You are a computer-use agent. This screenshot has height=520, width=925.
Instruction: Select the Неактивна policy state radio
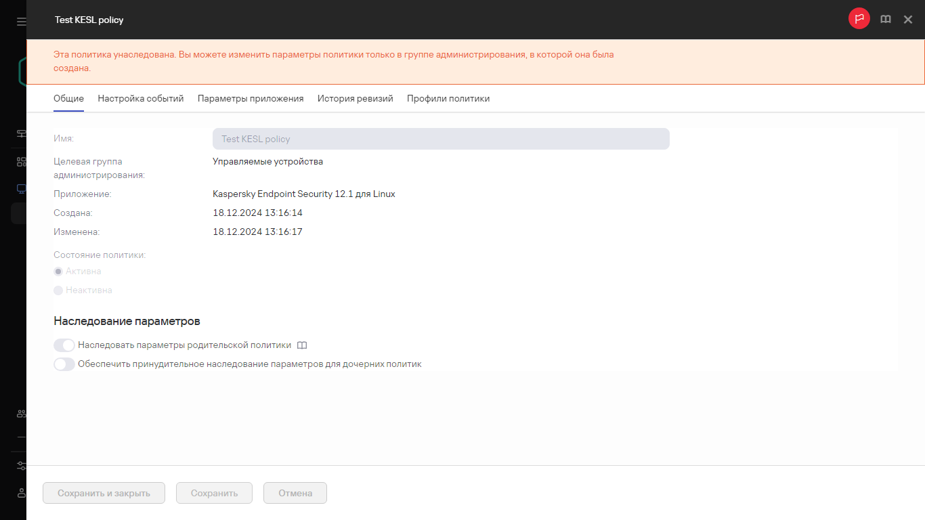(x=58, y=290)
